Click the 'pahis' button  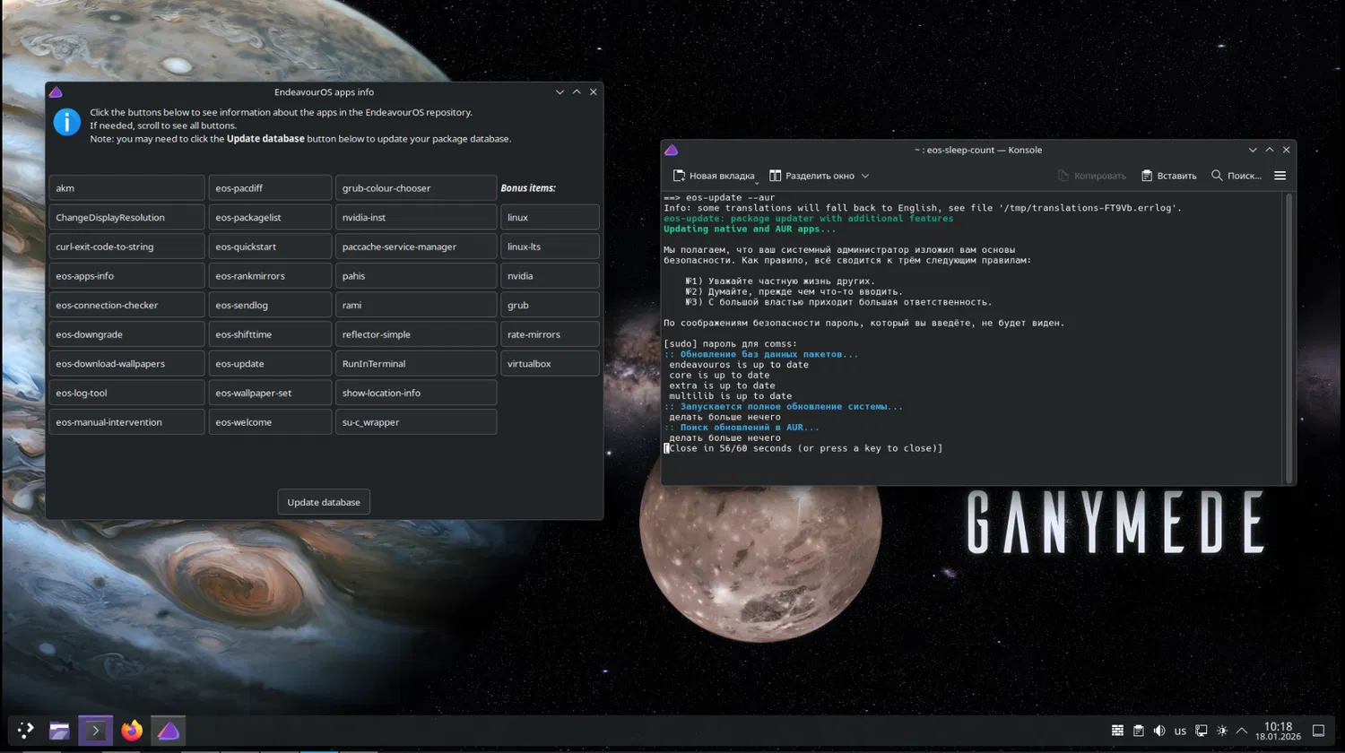(x=416, y=276)
